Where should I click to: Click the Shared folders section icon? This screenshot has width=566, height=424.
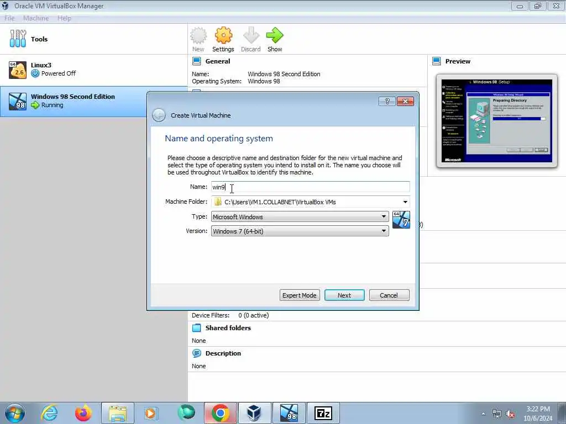[x=197, y=328]
